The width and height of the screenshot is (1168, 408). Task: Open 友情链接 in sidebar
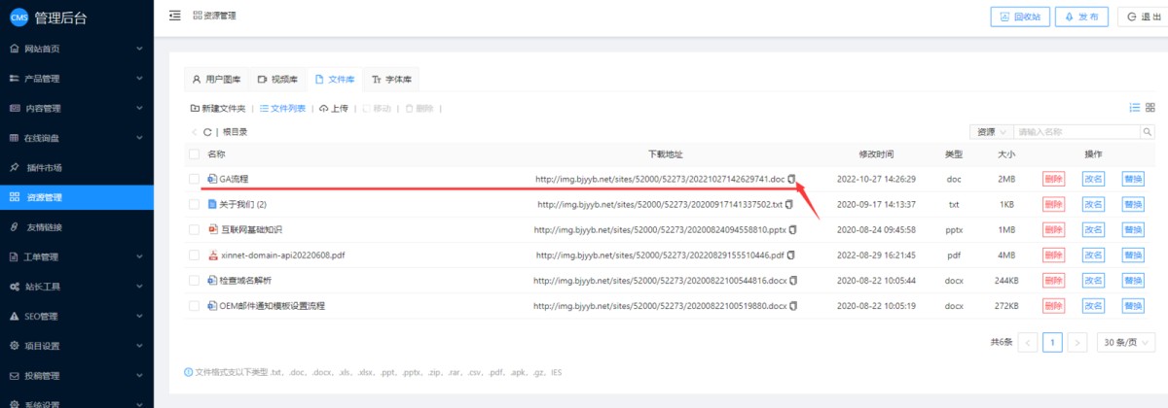click(x=77, y=227)
